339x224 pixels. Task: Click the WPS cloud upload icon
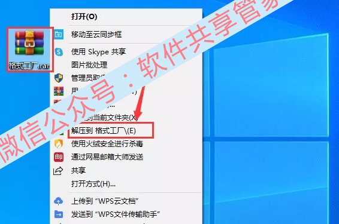[58, 201]
